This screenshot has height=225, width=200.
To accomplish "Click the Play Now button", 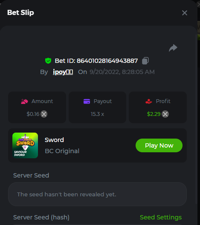I will click(159, 145).
